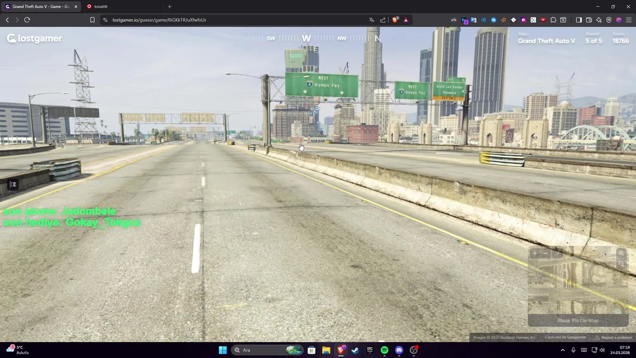The image size is (636, 358).
Task: Open Discord from the taskbar
Action: pos(399,350)
